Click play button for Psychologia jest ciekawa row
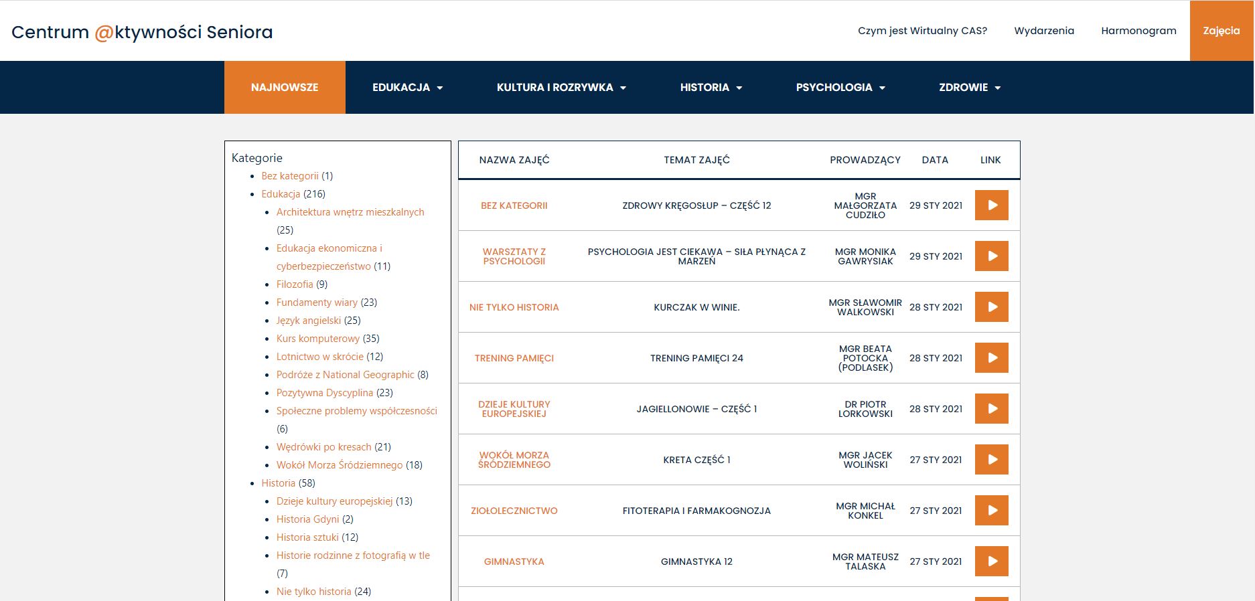Screen dimensions: 1255x601 [991, 256]
